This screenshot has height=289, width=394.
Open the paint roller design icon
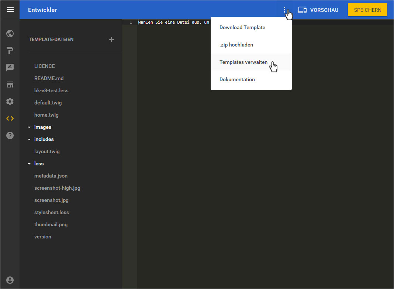pyautogui.click(x=10, y=51)
